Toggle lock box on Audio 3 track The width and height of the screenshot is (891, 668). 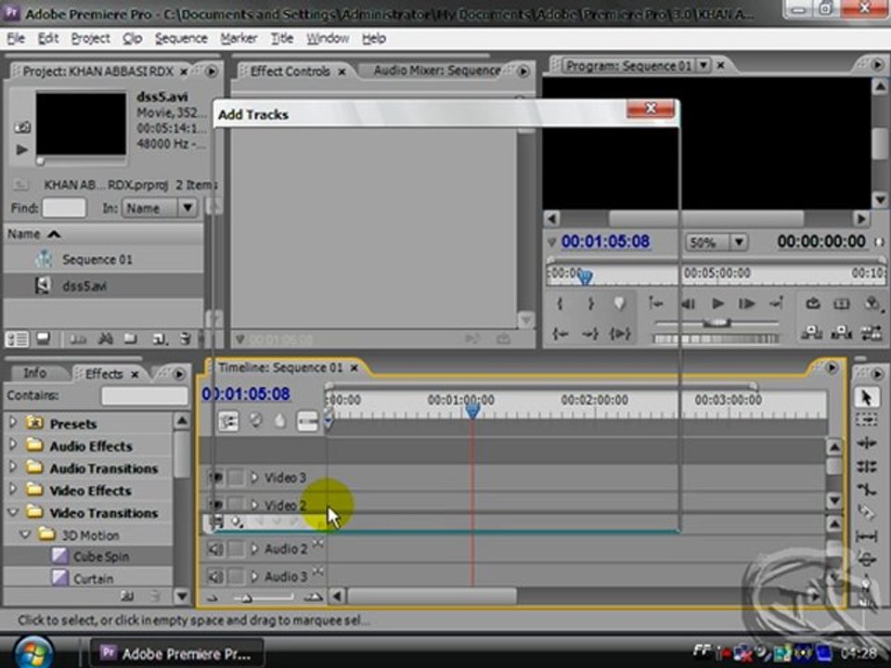[x=236, y=576]
